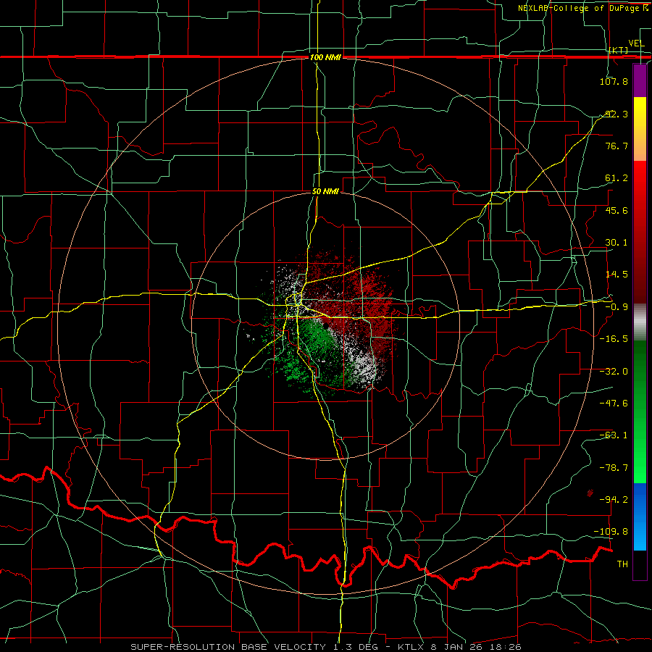Screen dimensions: 652x652
Task: Click the TH legend label
Action: 622,564
